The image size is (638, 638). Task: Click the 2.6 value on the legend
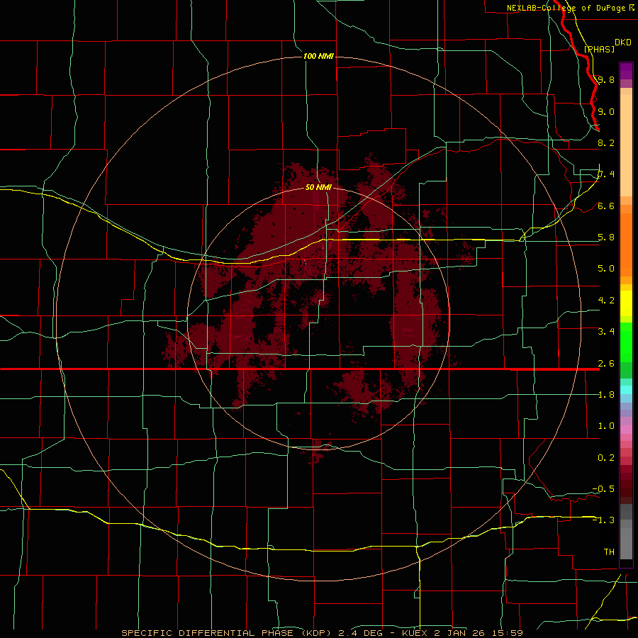pyautogui.click(x=606, y=364)
